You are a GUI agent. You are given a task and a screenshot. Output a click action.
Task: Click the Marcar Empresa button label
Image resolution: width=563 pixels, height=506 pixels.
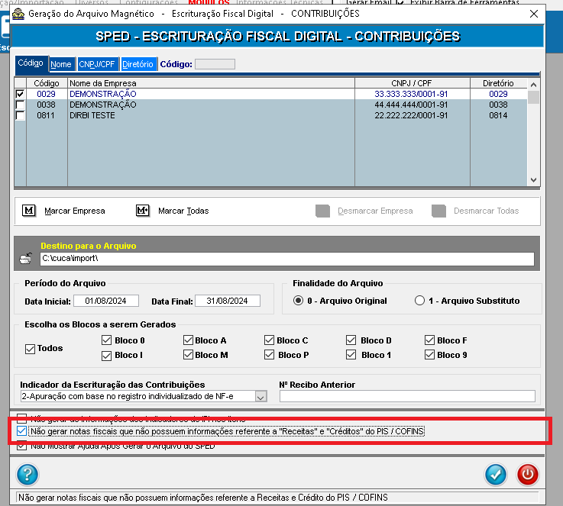coord(75,211)
